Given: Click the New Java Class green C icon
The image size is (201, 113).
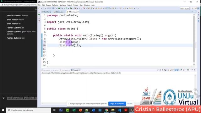Looking at the screenshot, I should click(x=91, y=8).
